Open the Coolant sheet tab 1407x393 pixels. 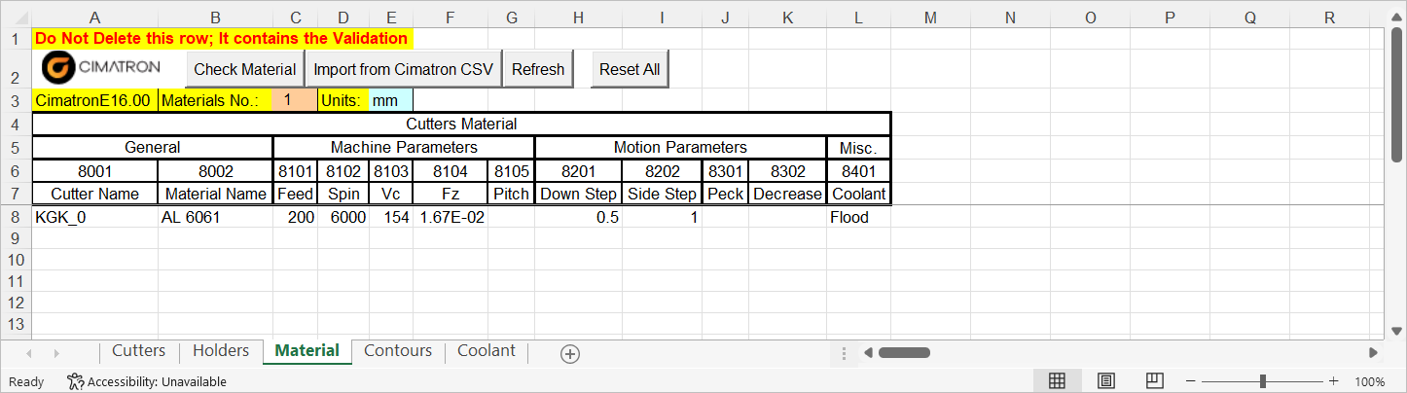point(487,351)
